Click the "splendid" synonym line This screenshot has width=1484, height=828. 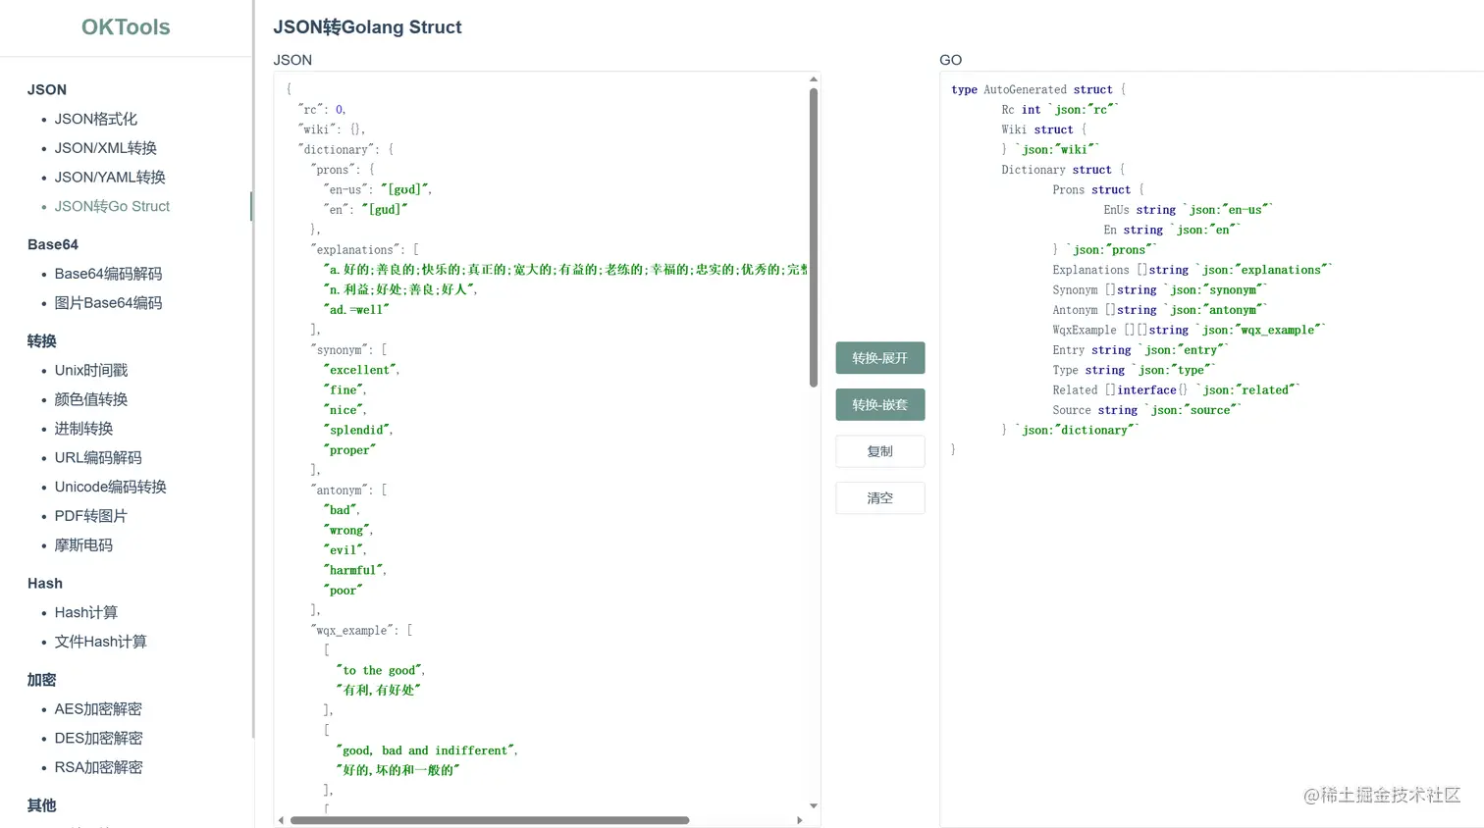358,430
